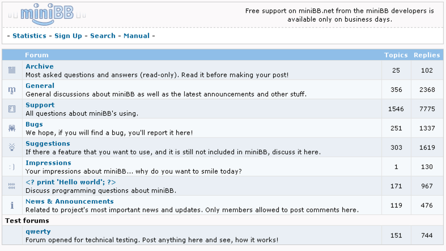Click qwerty replies count 744
Image resolution: width=446 pixels, height=251 pixels.
click(x=427, y=235)
